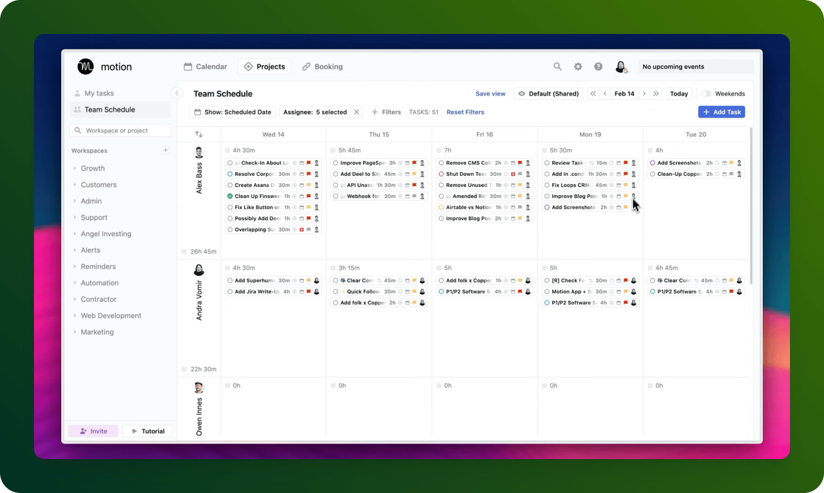Click the Today button

(679, 94)
